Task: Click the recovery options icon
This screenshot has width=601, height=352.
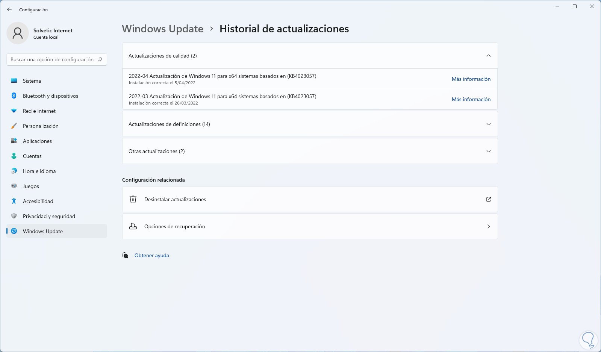Action: [x=133, y=226]
